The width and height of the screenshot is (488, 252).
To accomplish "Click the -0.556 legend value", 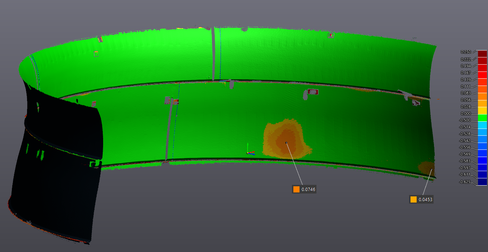I will (465, 147).
